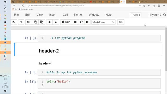Screen dimensions: 167x94
Task: Open the File menu
Action: [16, 15]
